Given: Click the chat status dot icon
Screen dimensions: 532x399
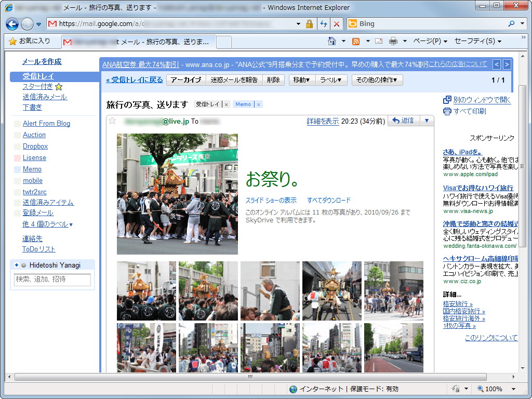Looking at the screenshot, I should pos(23,265).
